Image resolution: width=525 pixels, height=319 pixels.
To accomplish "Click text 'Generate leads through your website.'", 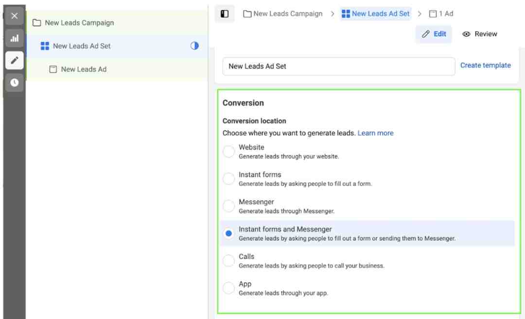I will (289, 156).
